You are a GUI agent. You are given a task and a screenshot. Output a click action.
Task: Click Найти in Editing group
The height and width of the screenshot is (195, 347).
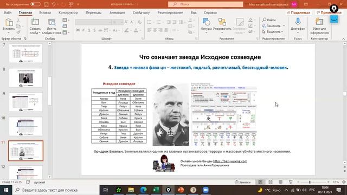pos(269,20)
